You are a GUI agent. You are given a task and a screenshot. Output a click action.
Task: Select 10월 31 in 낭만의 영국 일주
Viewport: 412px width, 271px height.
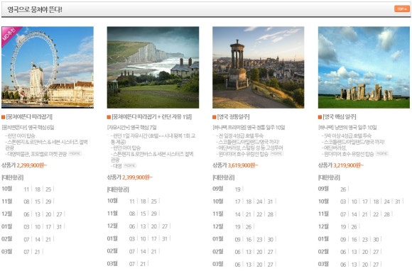pyautogui.click(x=398, y=201)
